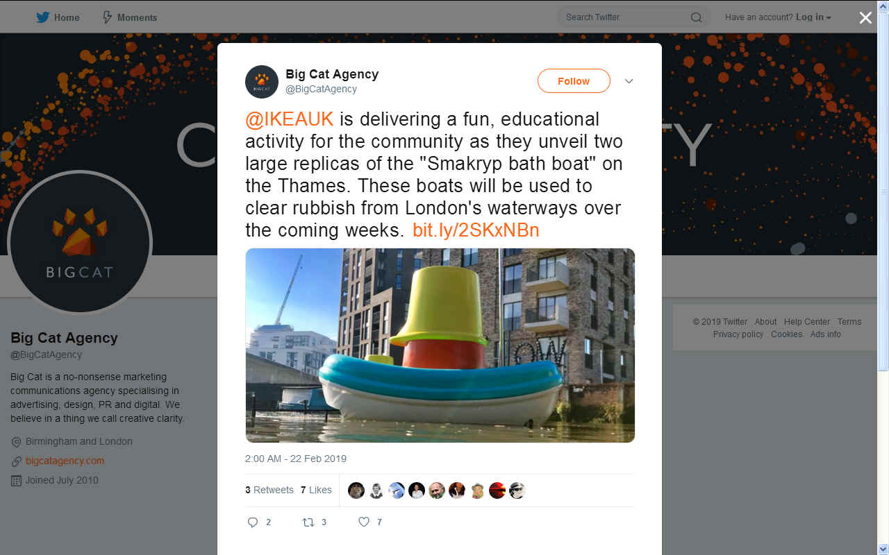Open the Log in dropdown
The width and height of the screenshot is (889, 555).
[813, 17]
